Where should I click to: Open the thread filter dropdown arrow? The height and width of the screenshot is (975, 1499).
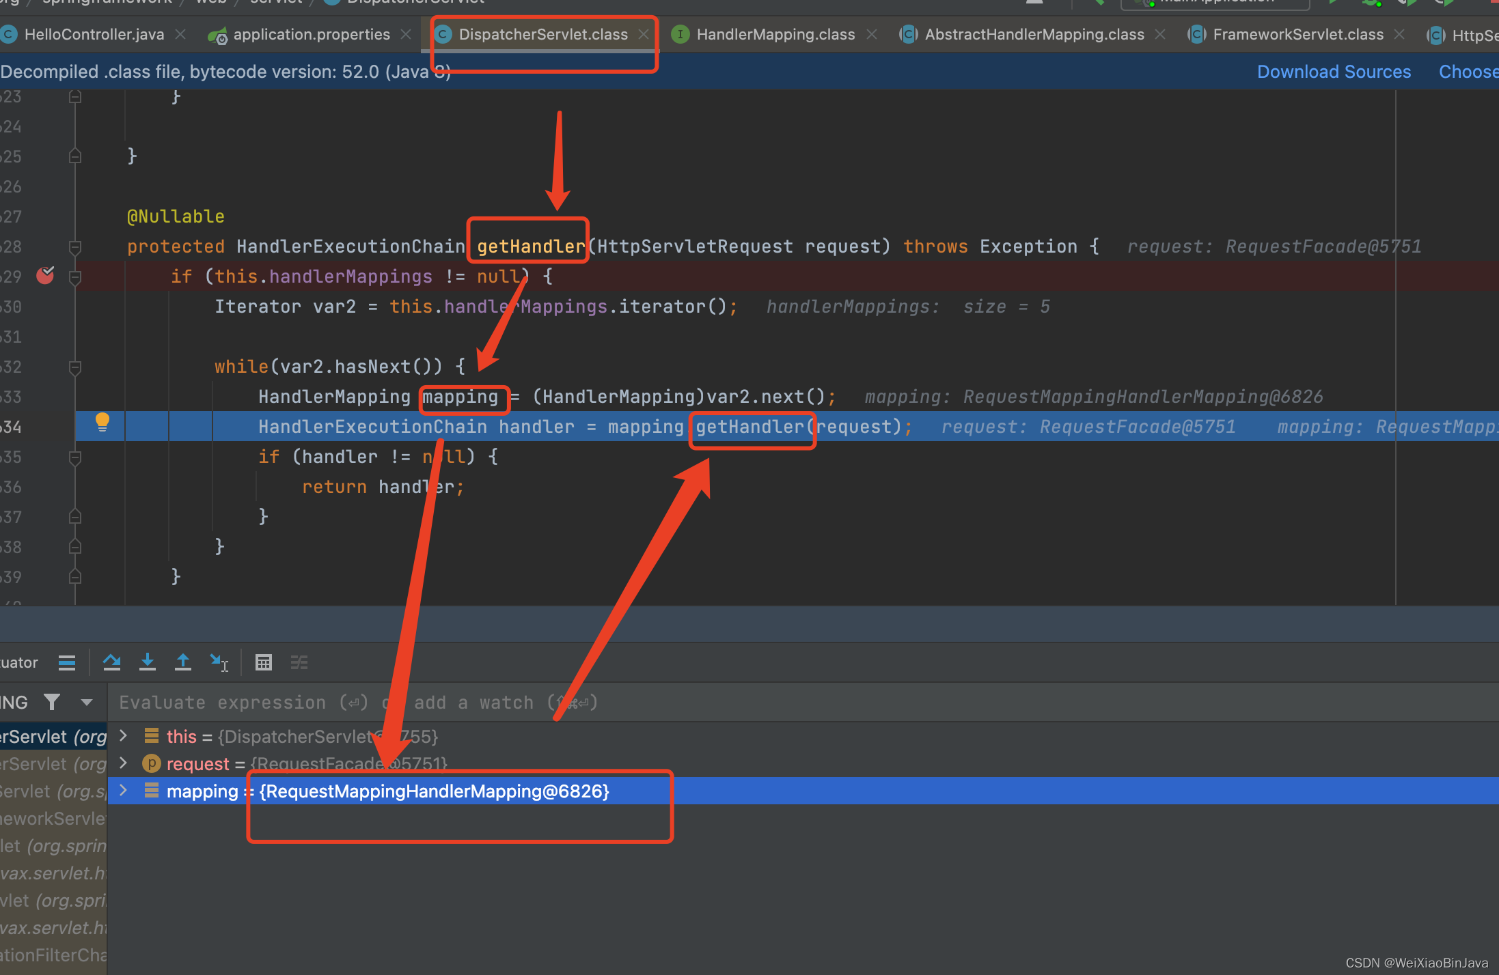pyautogui.click(x=87, y=702)
